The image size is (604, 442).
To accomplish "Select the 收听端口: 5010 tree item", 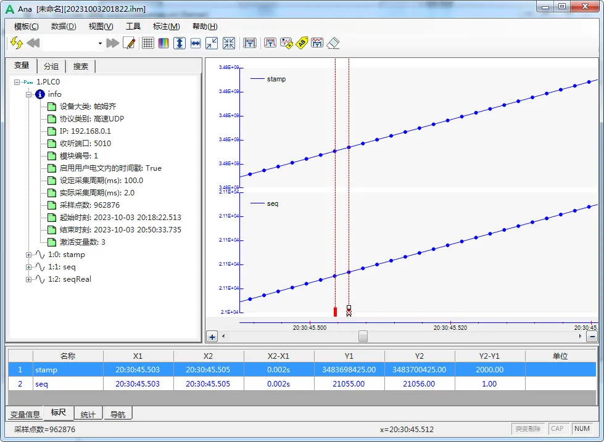I will click(x=86, y=144).
